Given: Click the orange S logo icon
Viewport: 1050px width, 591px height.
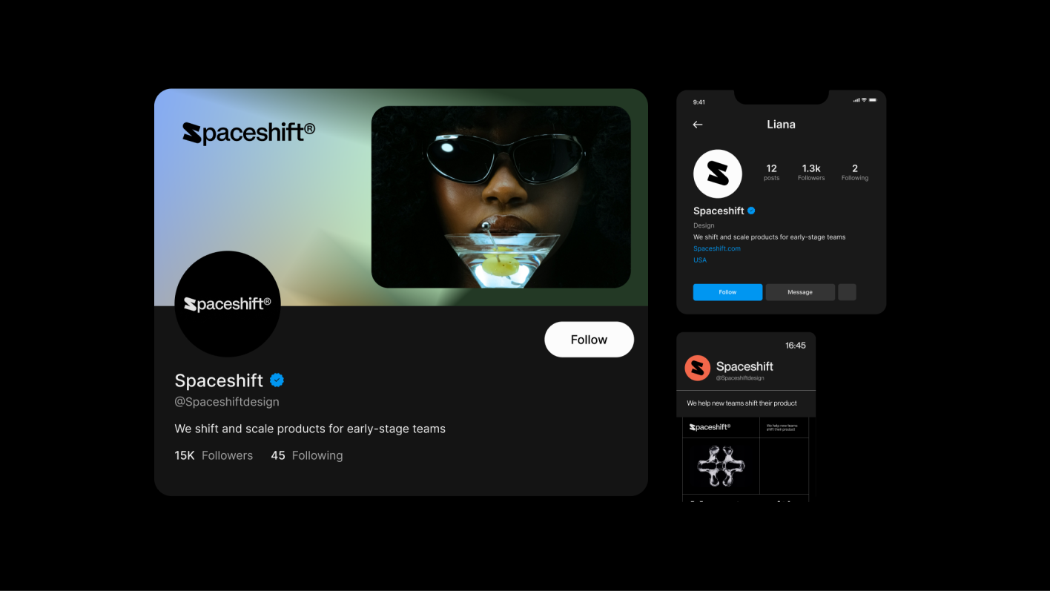Looking at the screenshot, I should (x=697, y=368).
